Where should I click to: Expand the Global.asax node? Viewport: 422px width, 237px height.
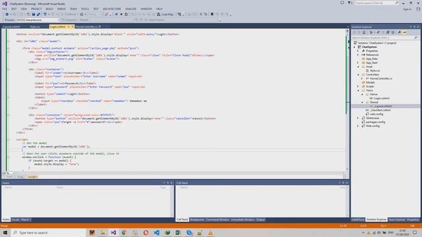click(x=358, y=118)
